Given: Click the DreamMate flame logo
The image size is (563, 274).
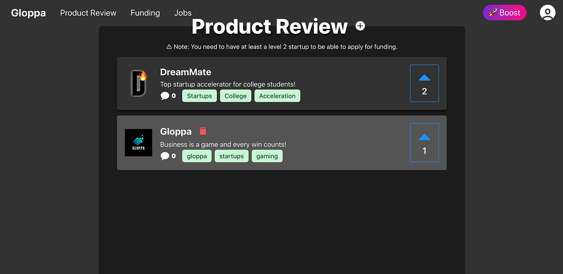Looking at the screenshot, I should pos(138,83).
